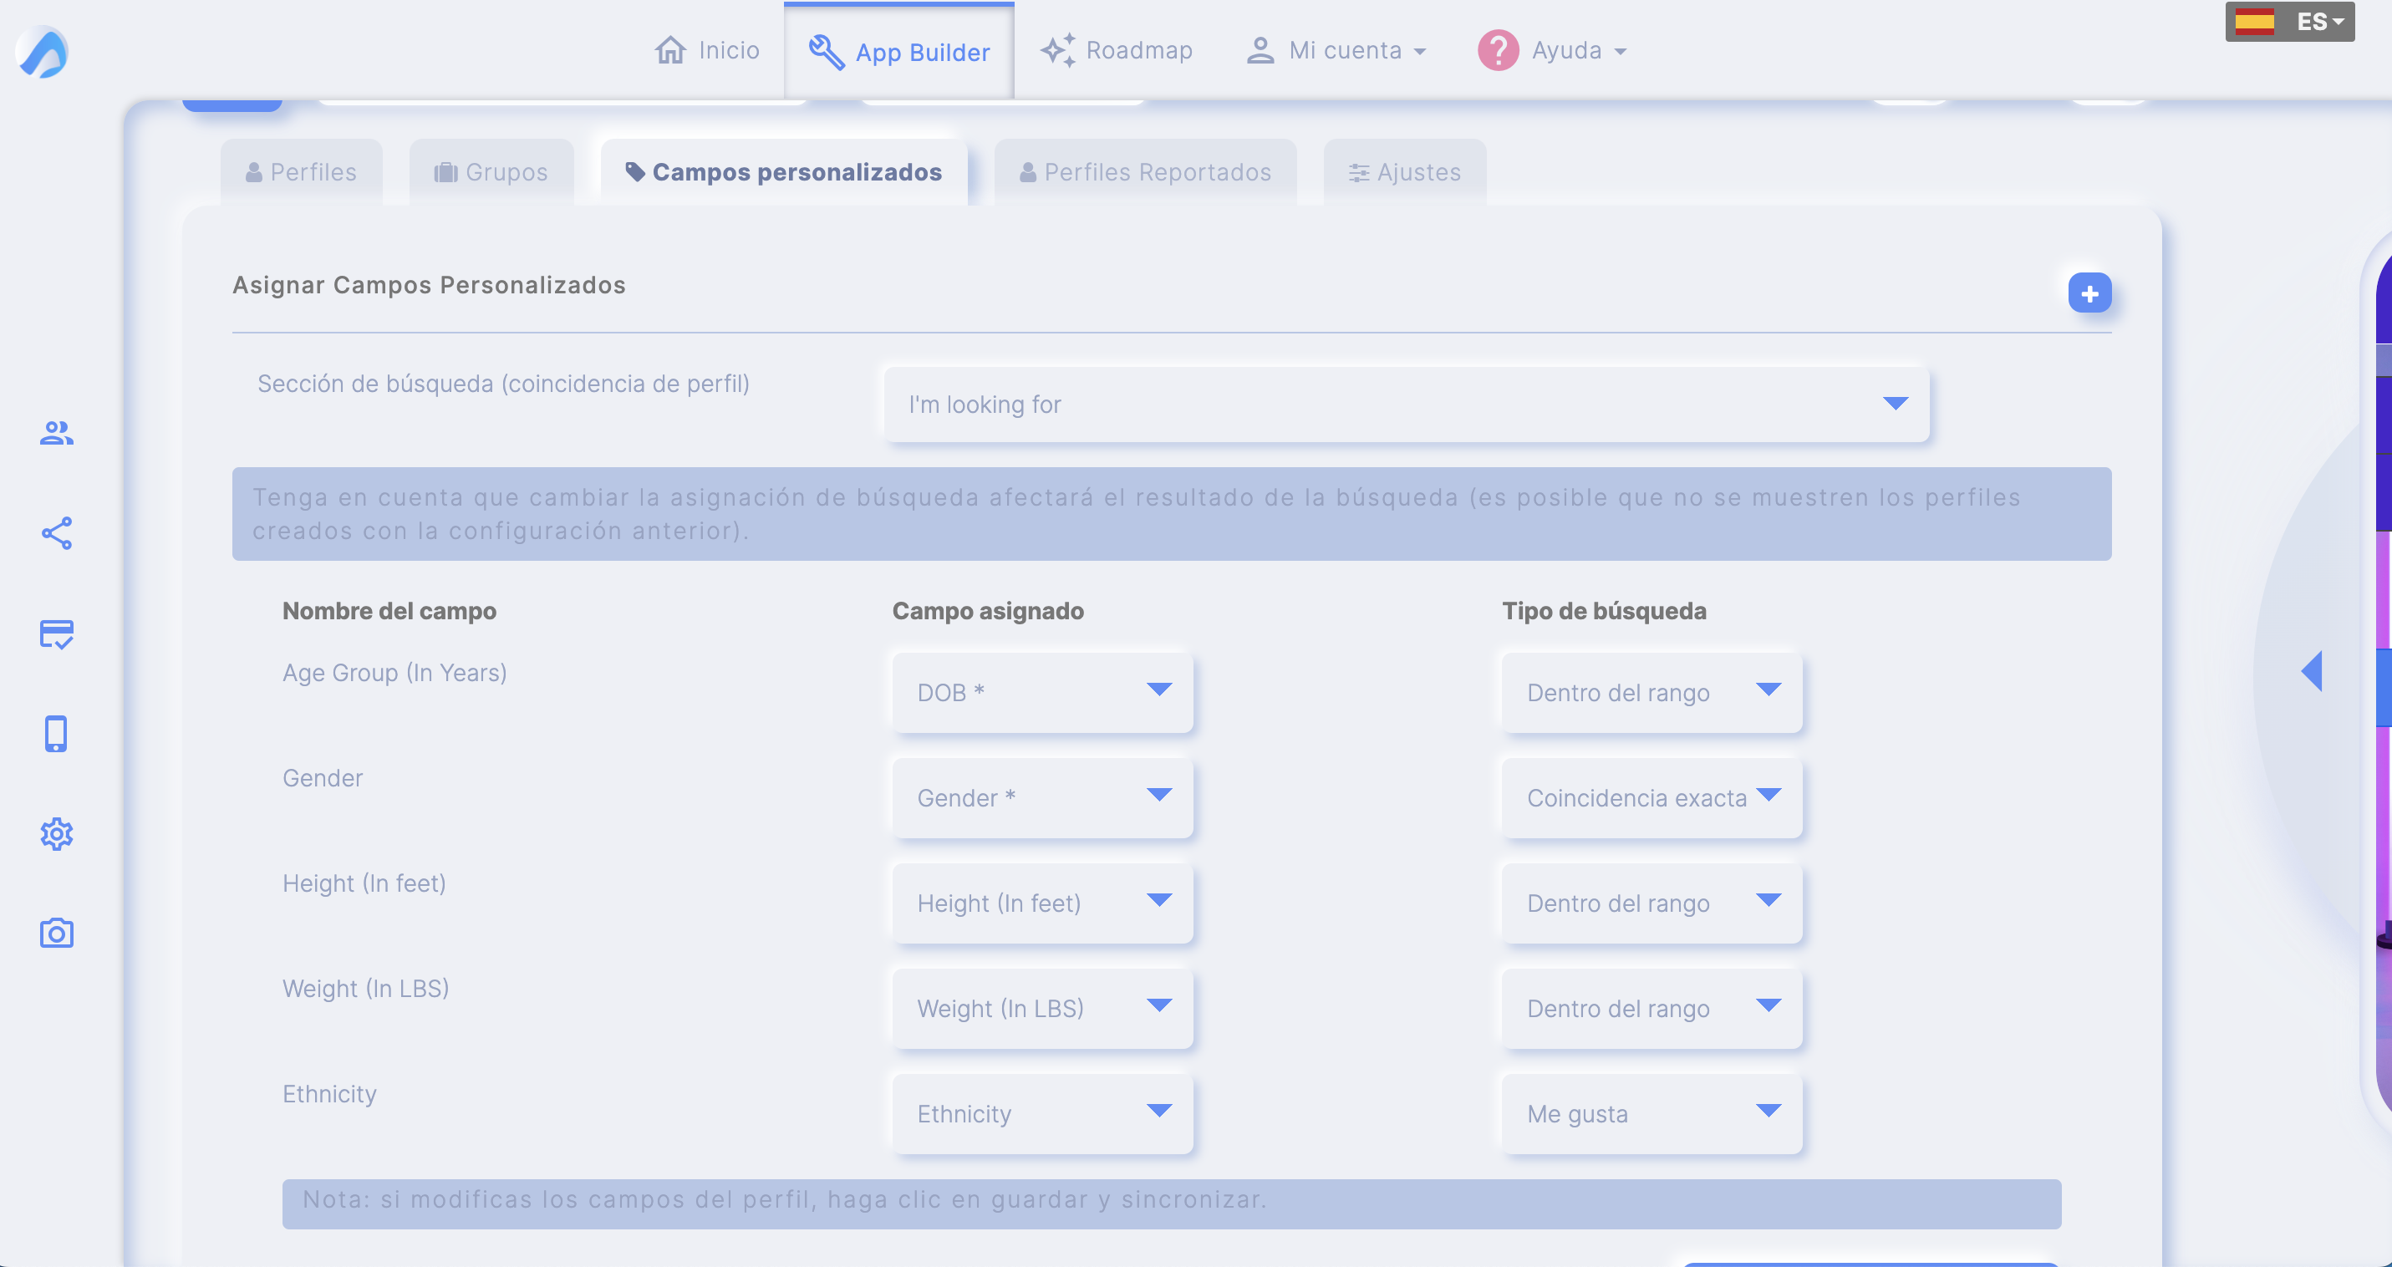Open search type dropdown for Weight row
The image size is (2392, 1267).
tap(1652, 1009)
